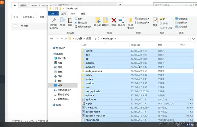
Task: Click www breadcrumb in web panel
Action: tap(34, 5)
